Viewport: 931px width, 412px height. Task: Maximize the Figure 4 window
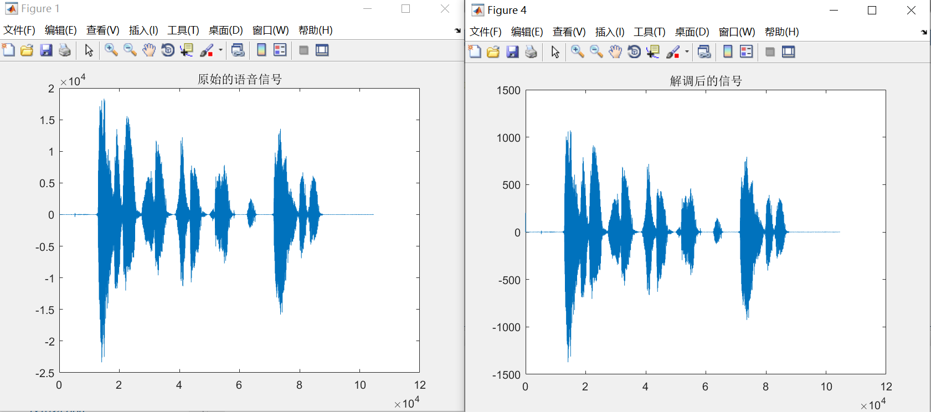coord(872,11)
